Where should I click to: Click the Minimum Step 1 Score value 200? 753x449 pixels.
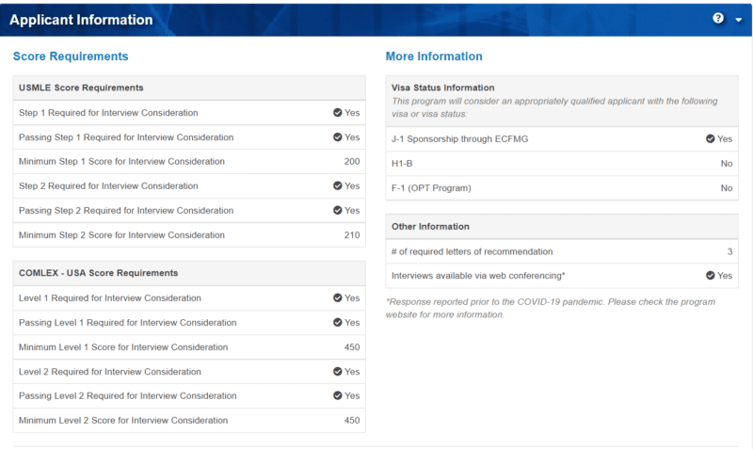point(351,162)
